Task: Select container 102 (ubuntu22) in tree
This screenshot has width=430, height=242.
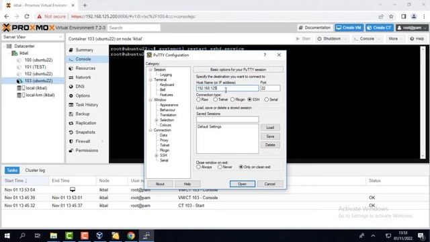Action: point(38,74)
